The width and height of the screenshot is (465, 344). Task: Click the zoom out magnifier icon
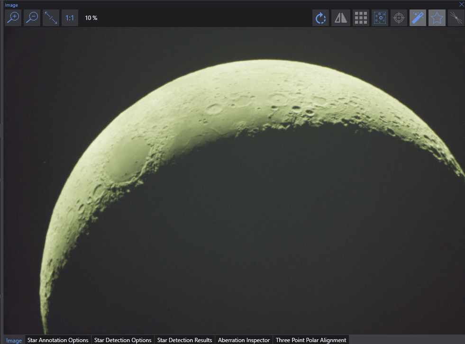(32, 18)
